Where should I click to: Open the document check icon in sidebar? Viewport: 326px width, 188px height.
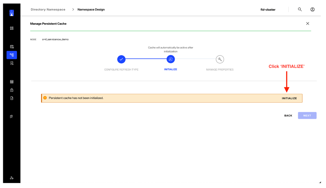tap(12, 98)
